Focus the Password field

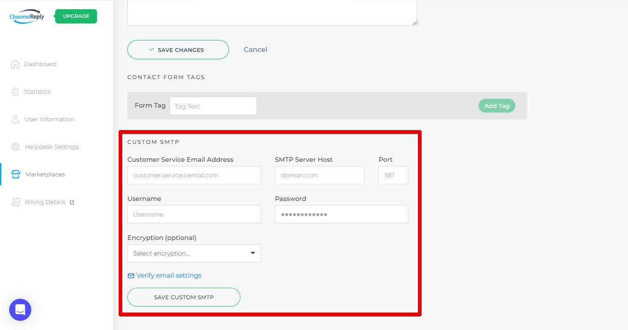tap(342, 214)
